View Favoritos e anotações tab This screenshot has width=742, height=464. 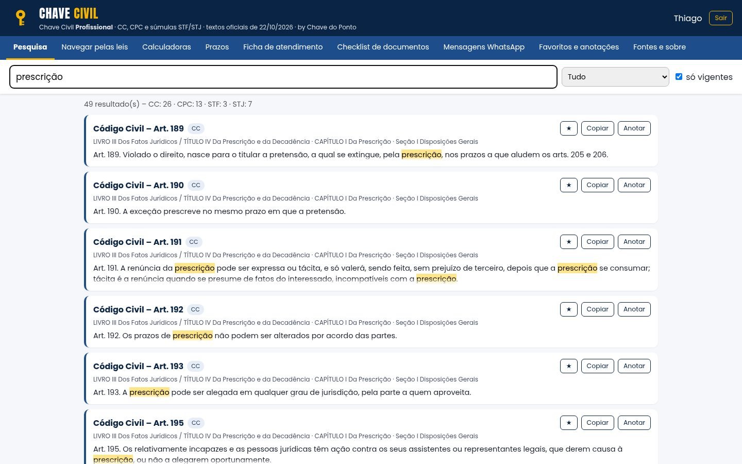point(579,47)
